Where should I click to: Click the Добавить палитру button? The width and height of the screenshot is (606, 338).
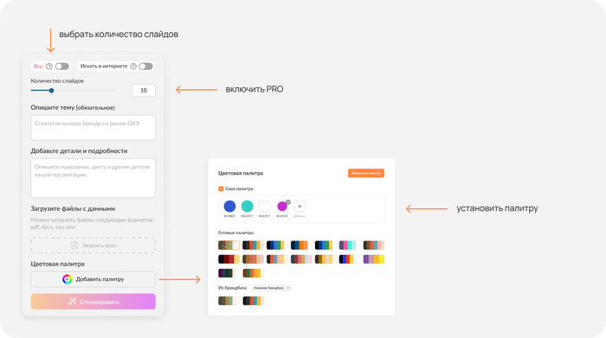point(93,279)
